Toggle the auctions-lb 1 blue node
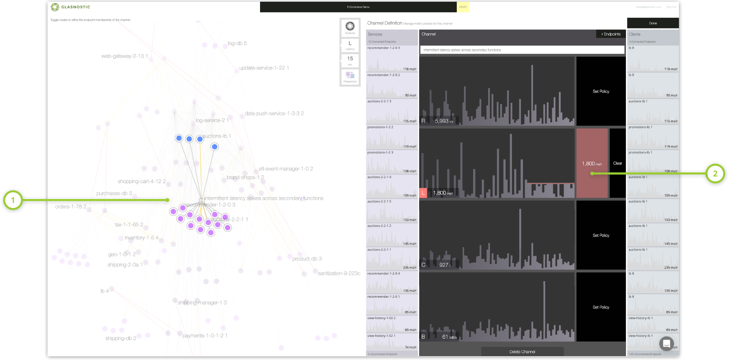 (x=200, y=139)
